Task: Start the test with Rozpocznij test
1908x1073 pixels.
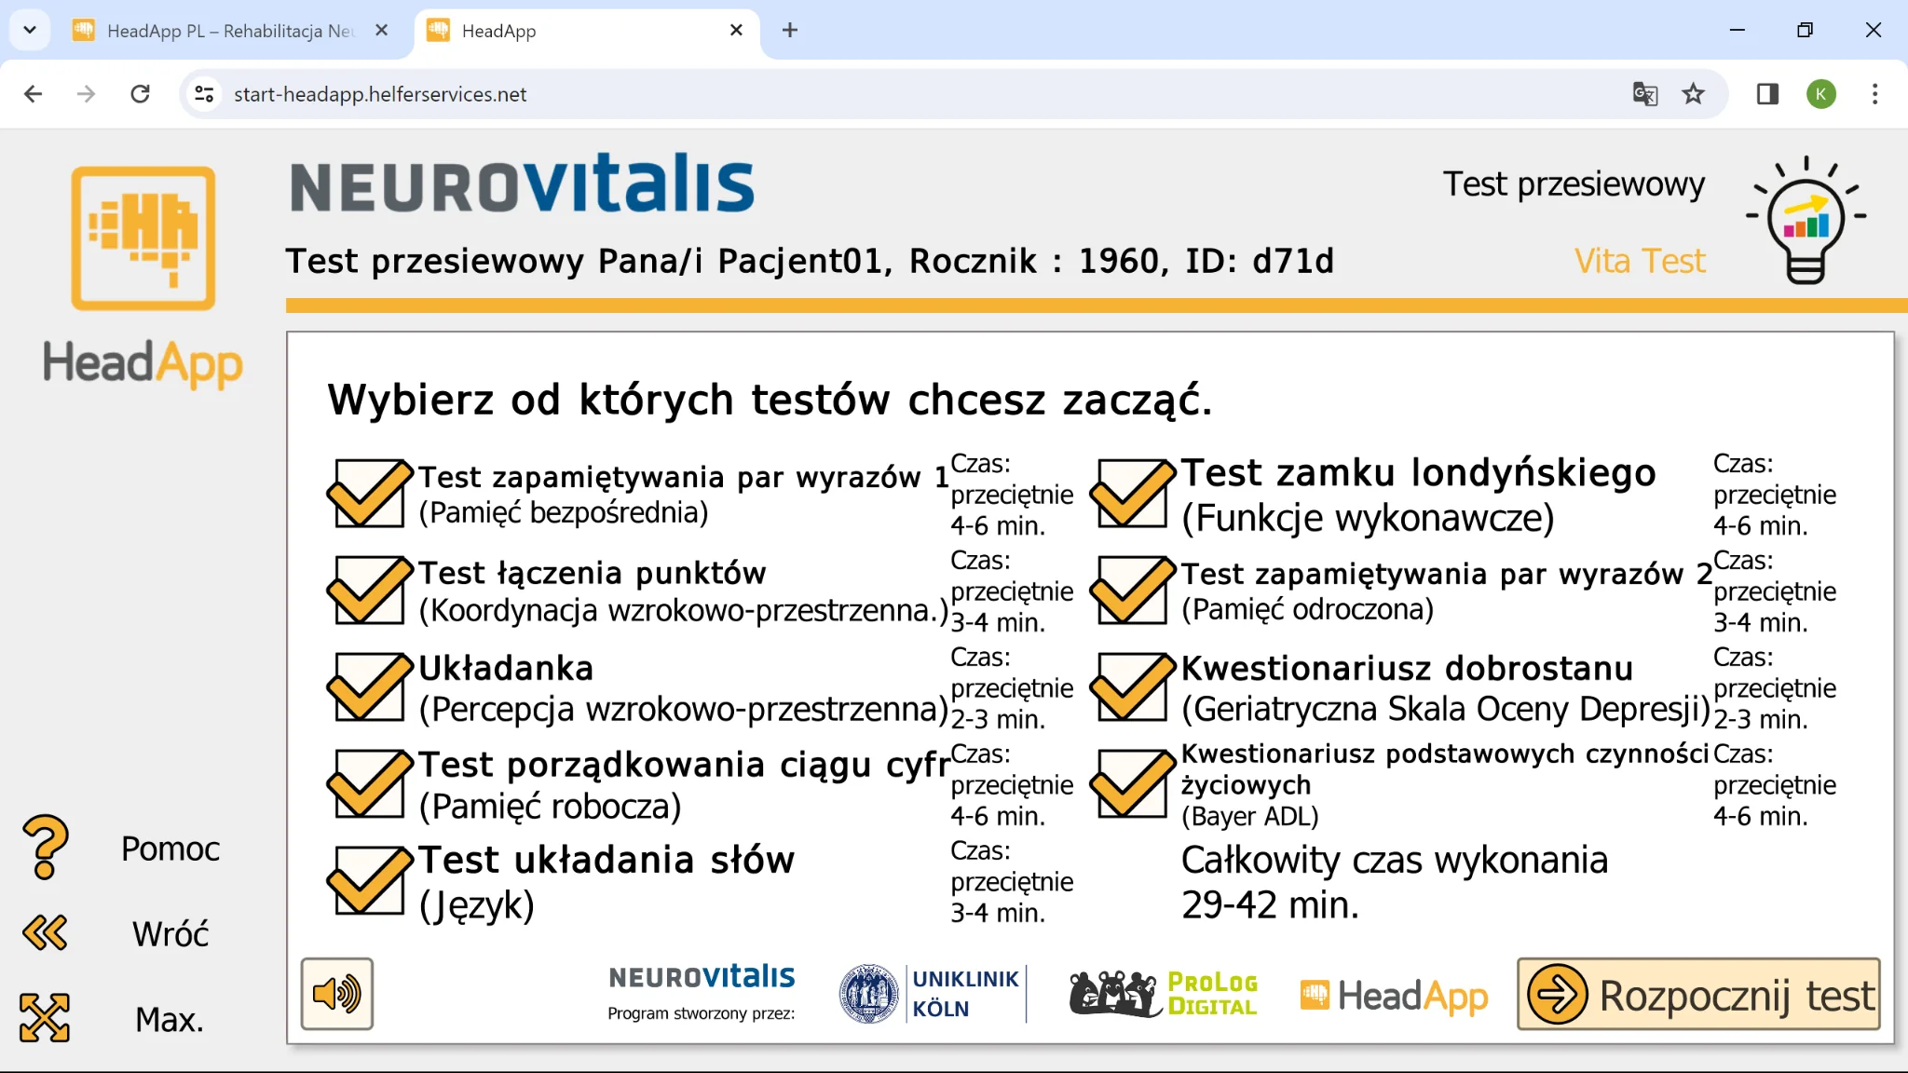Action: pos(1699,995)
